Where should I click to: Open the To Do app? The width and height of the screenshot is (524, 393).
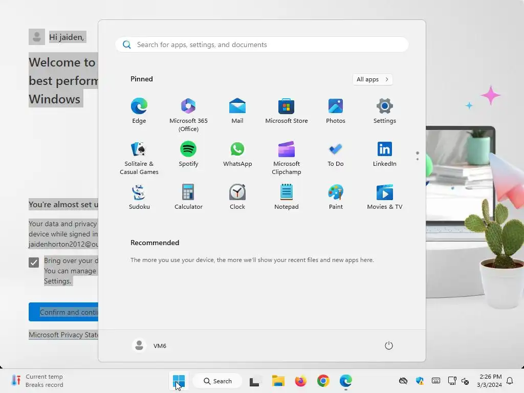pyautogui.click(x=336, y=155)
